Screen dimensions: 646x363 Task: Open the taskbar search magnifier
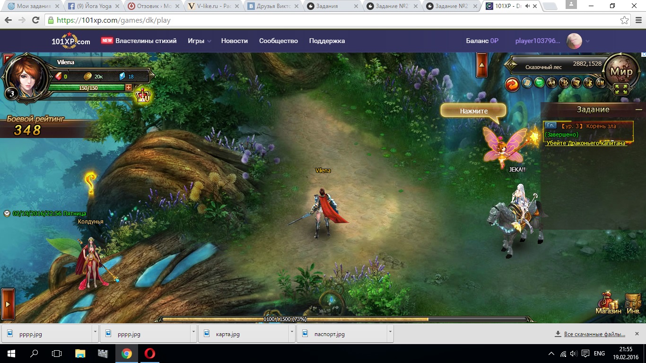(x=34, y=353)
